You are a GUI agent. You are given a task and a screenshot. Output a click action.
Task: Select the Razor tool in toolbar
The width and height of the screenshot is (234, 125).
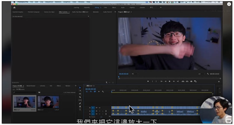coord(80,97)
